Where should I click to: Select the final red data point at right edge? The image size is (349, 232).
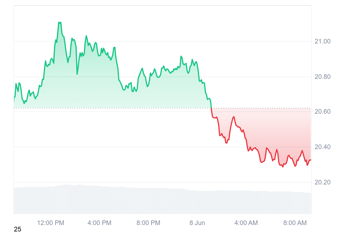coord(311,160)
